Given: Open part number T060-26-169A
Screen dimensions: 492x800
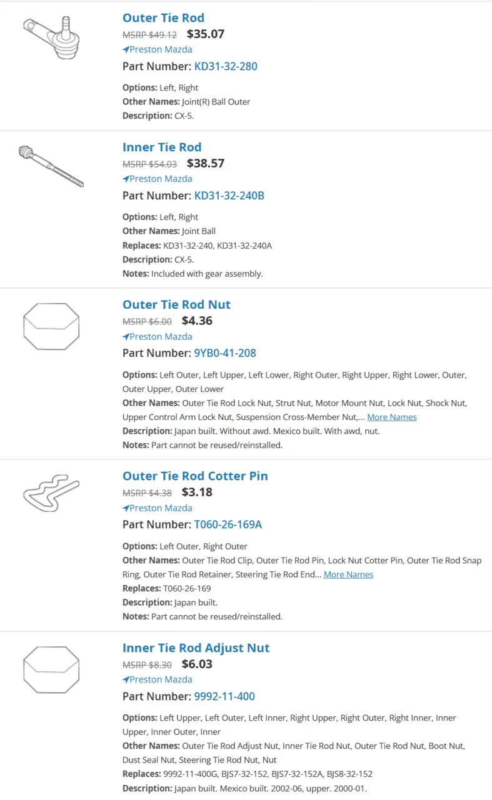Looking at the screenshot, I should point(228,524).
